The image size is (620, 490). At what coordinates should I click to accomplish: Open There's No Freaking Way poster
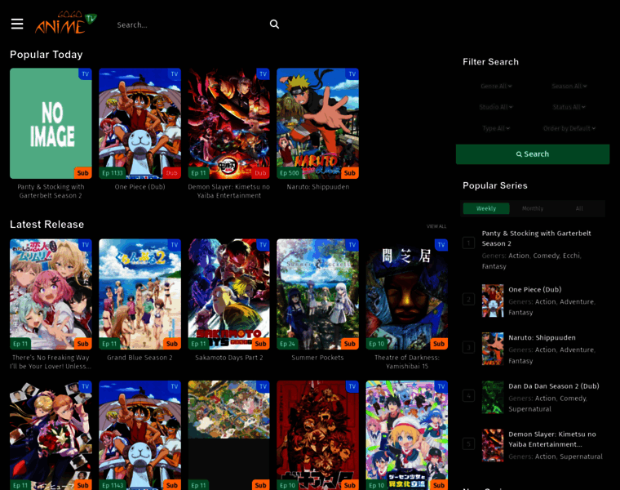pos(51,294)
